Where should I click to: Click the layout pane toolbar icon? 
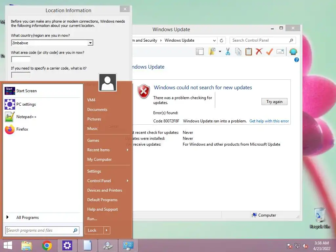[199, 52]
